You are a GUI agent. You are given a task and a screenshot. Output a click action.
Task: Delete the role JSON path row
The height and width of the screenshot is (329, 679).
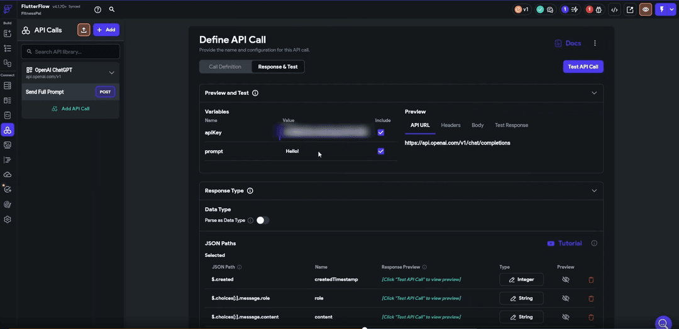(591, 298)
